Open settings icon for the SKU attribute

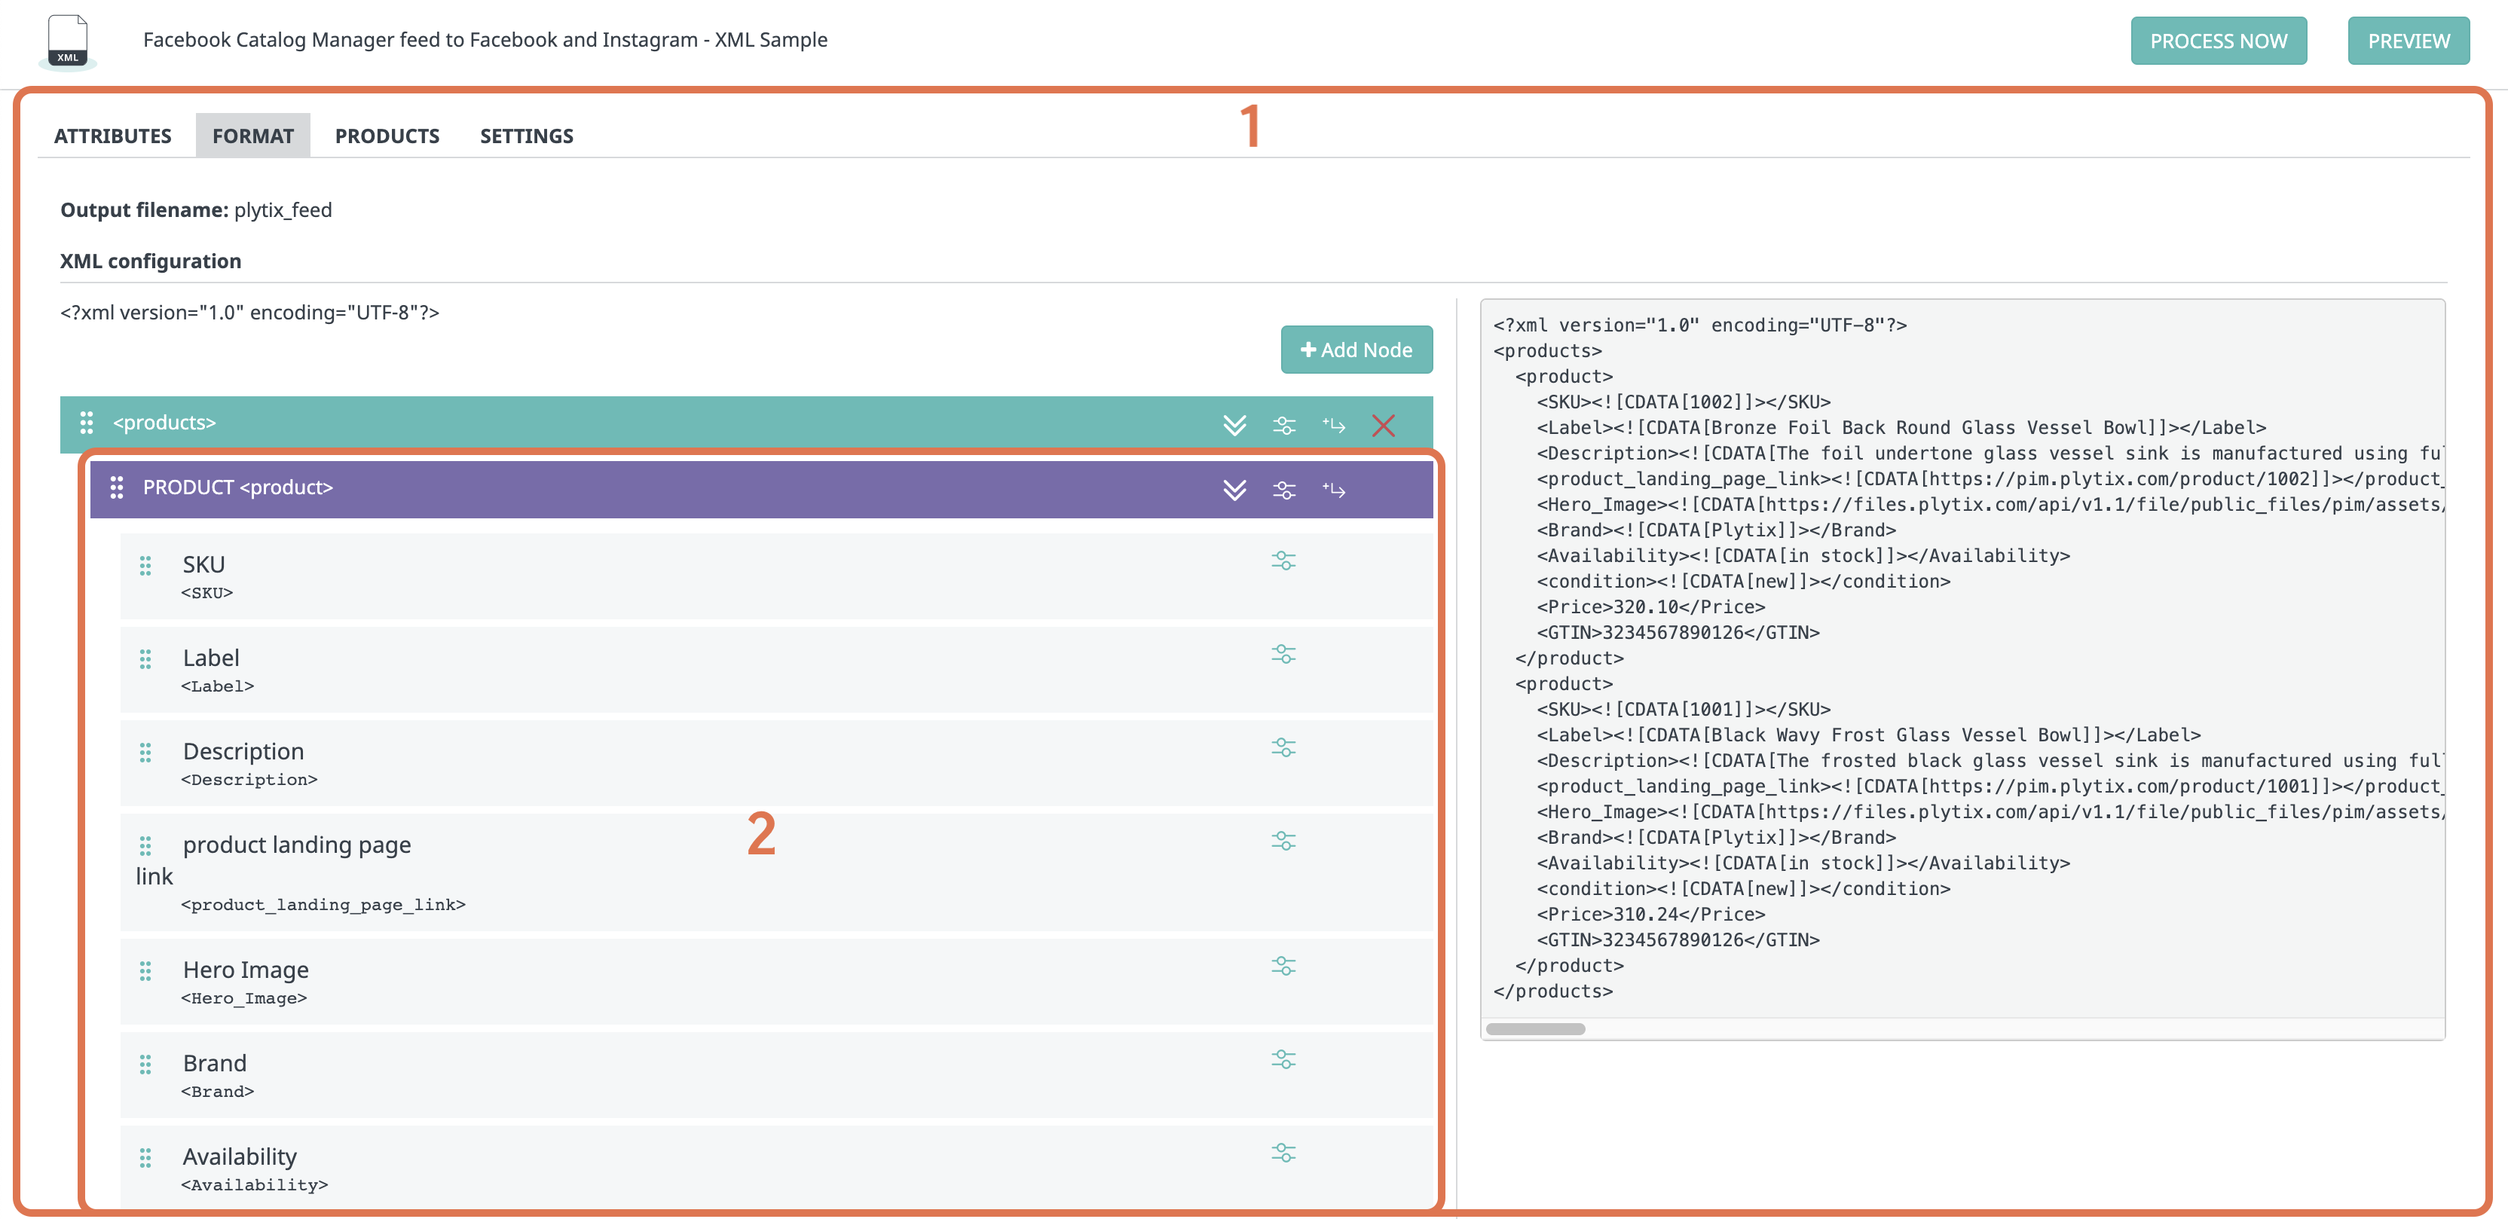point(1285,560)
